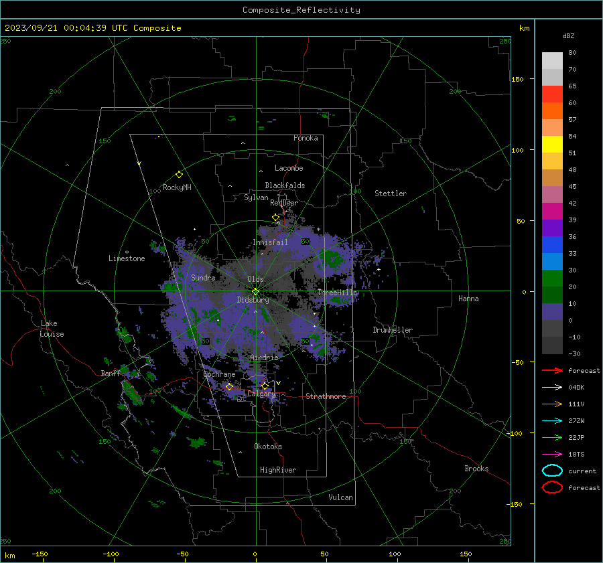Select the green 30 dBZ swatch
Viewport: 603px width, 563px height.
(552, 278)
